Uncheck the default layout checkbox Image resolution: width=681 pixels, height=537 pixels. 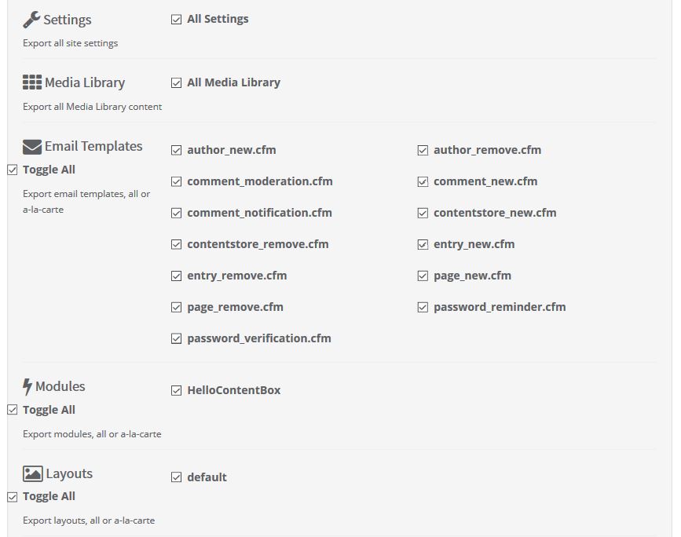point(177,477)
